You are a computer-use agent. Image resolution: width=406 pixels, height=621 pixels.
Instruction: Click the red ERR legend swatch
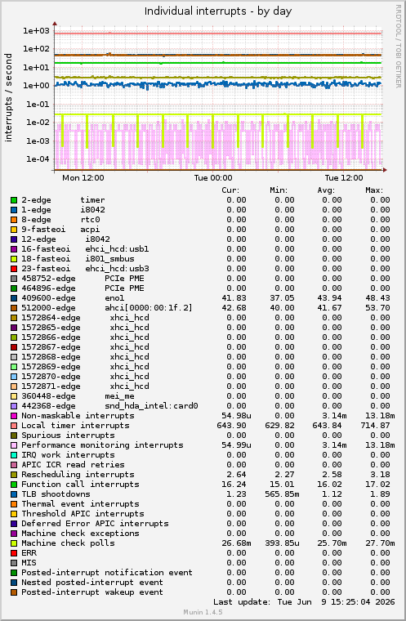coord(14,553)
